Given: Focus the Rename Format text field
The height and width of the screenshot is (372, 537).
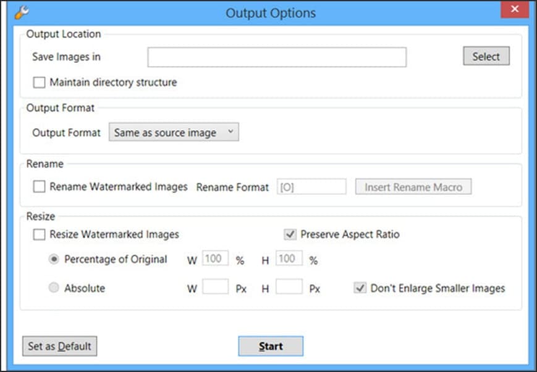Looking at the screenshot, I should [311, 187].
